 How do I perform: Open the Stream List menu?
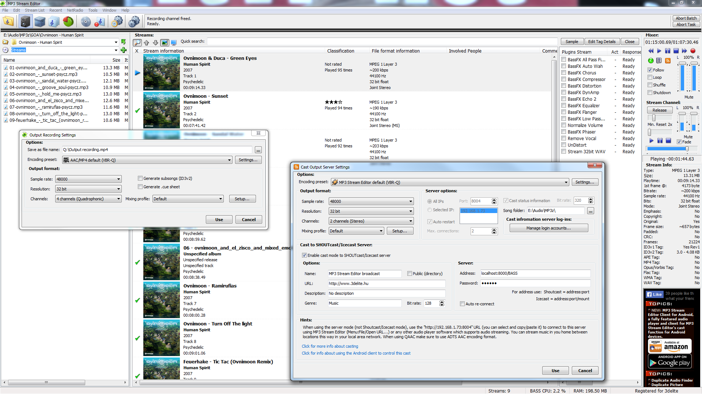pos(34,10)
